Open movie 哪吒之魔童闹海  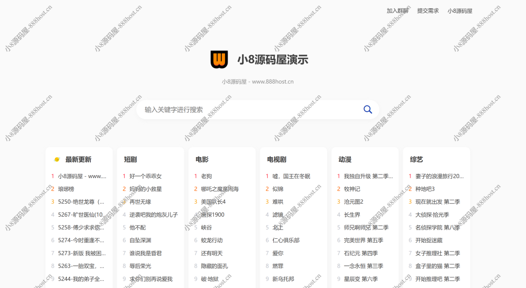[220, 189]
